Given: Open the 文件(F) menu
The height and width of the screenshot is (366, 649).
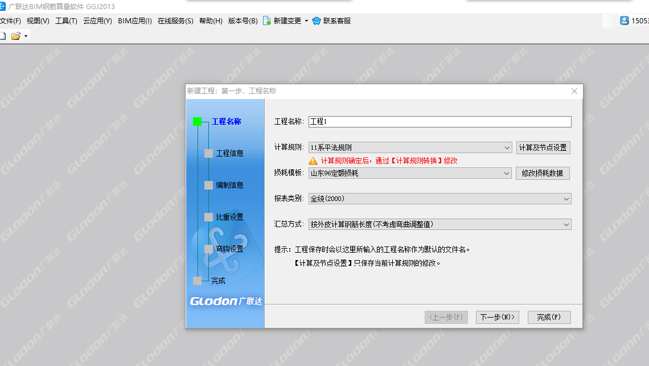Looking at the screenshot, I should pos(10,20).
